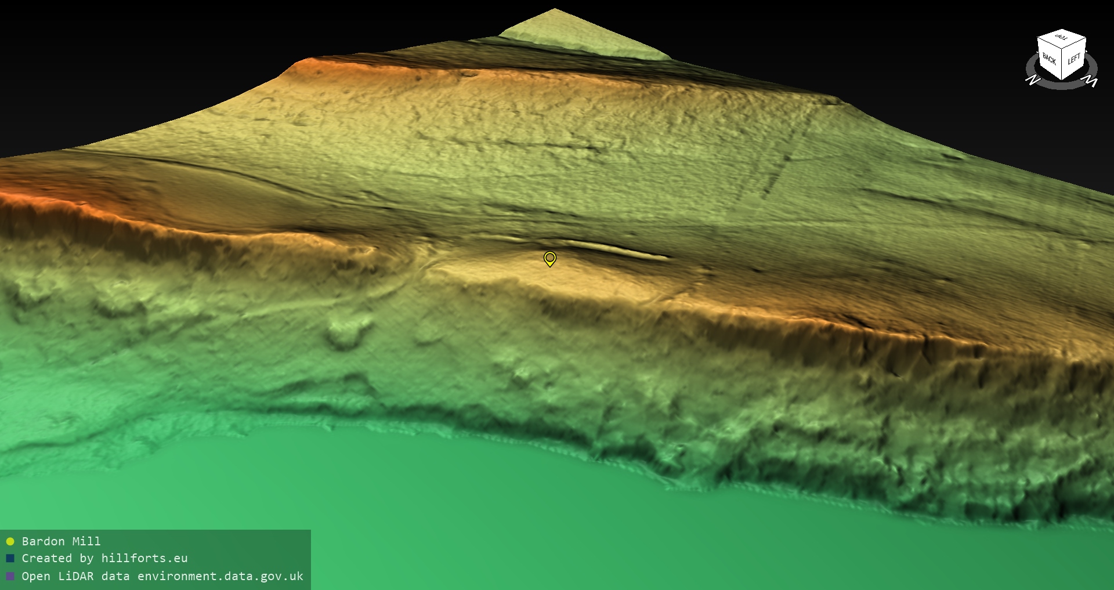The height and width of the screenshot is (590, 1114).
Task: Click the cube edge between TOP and LEFT
Action: coord(1075,42)
